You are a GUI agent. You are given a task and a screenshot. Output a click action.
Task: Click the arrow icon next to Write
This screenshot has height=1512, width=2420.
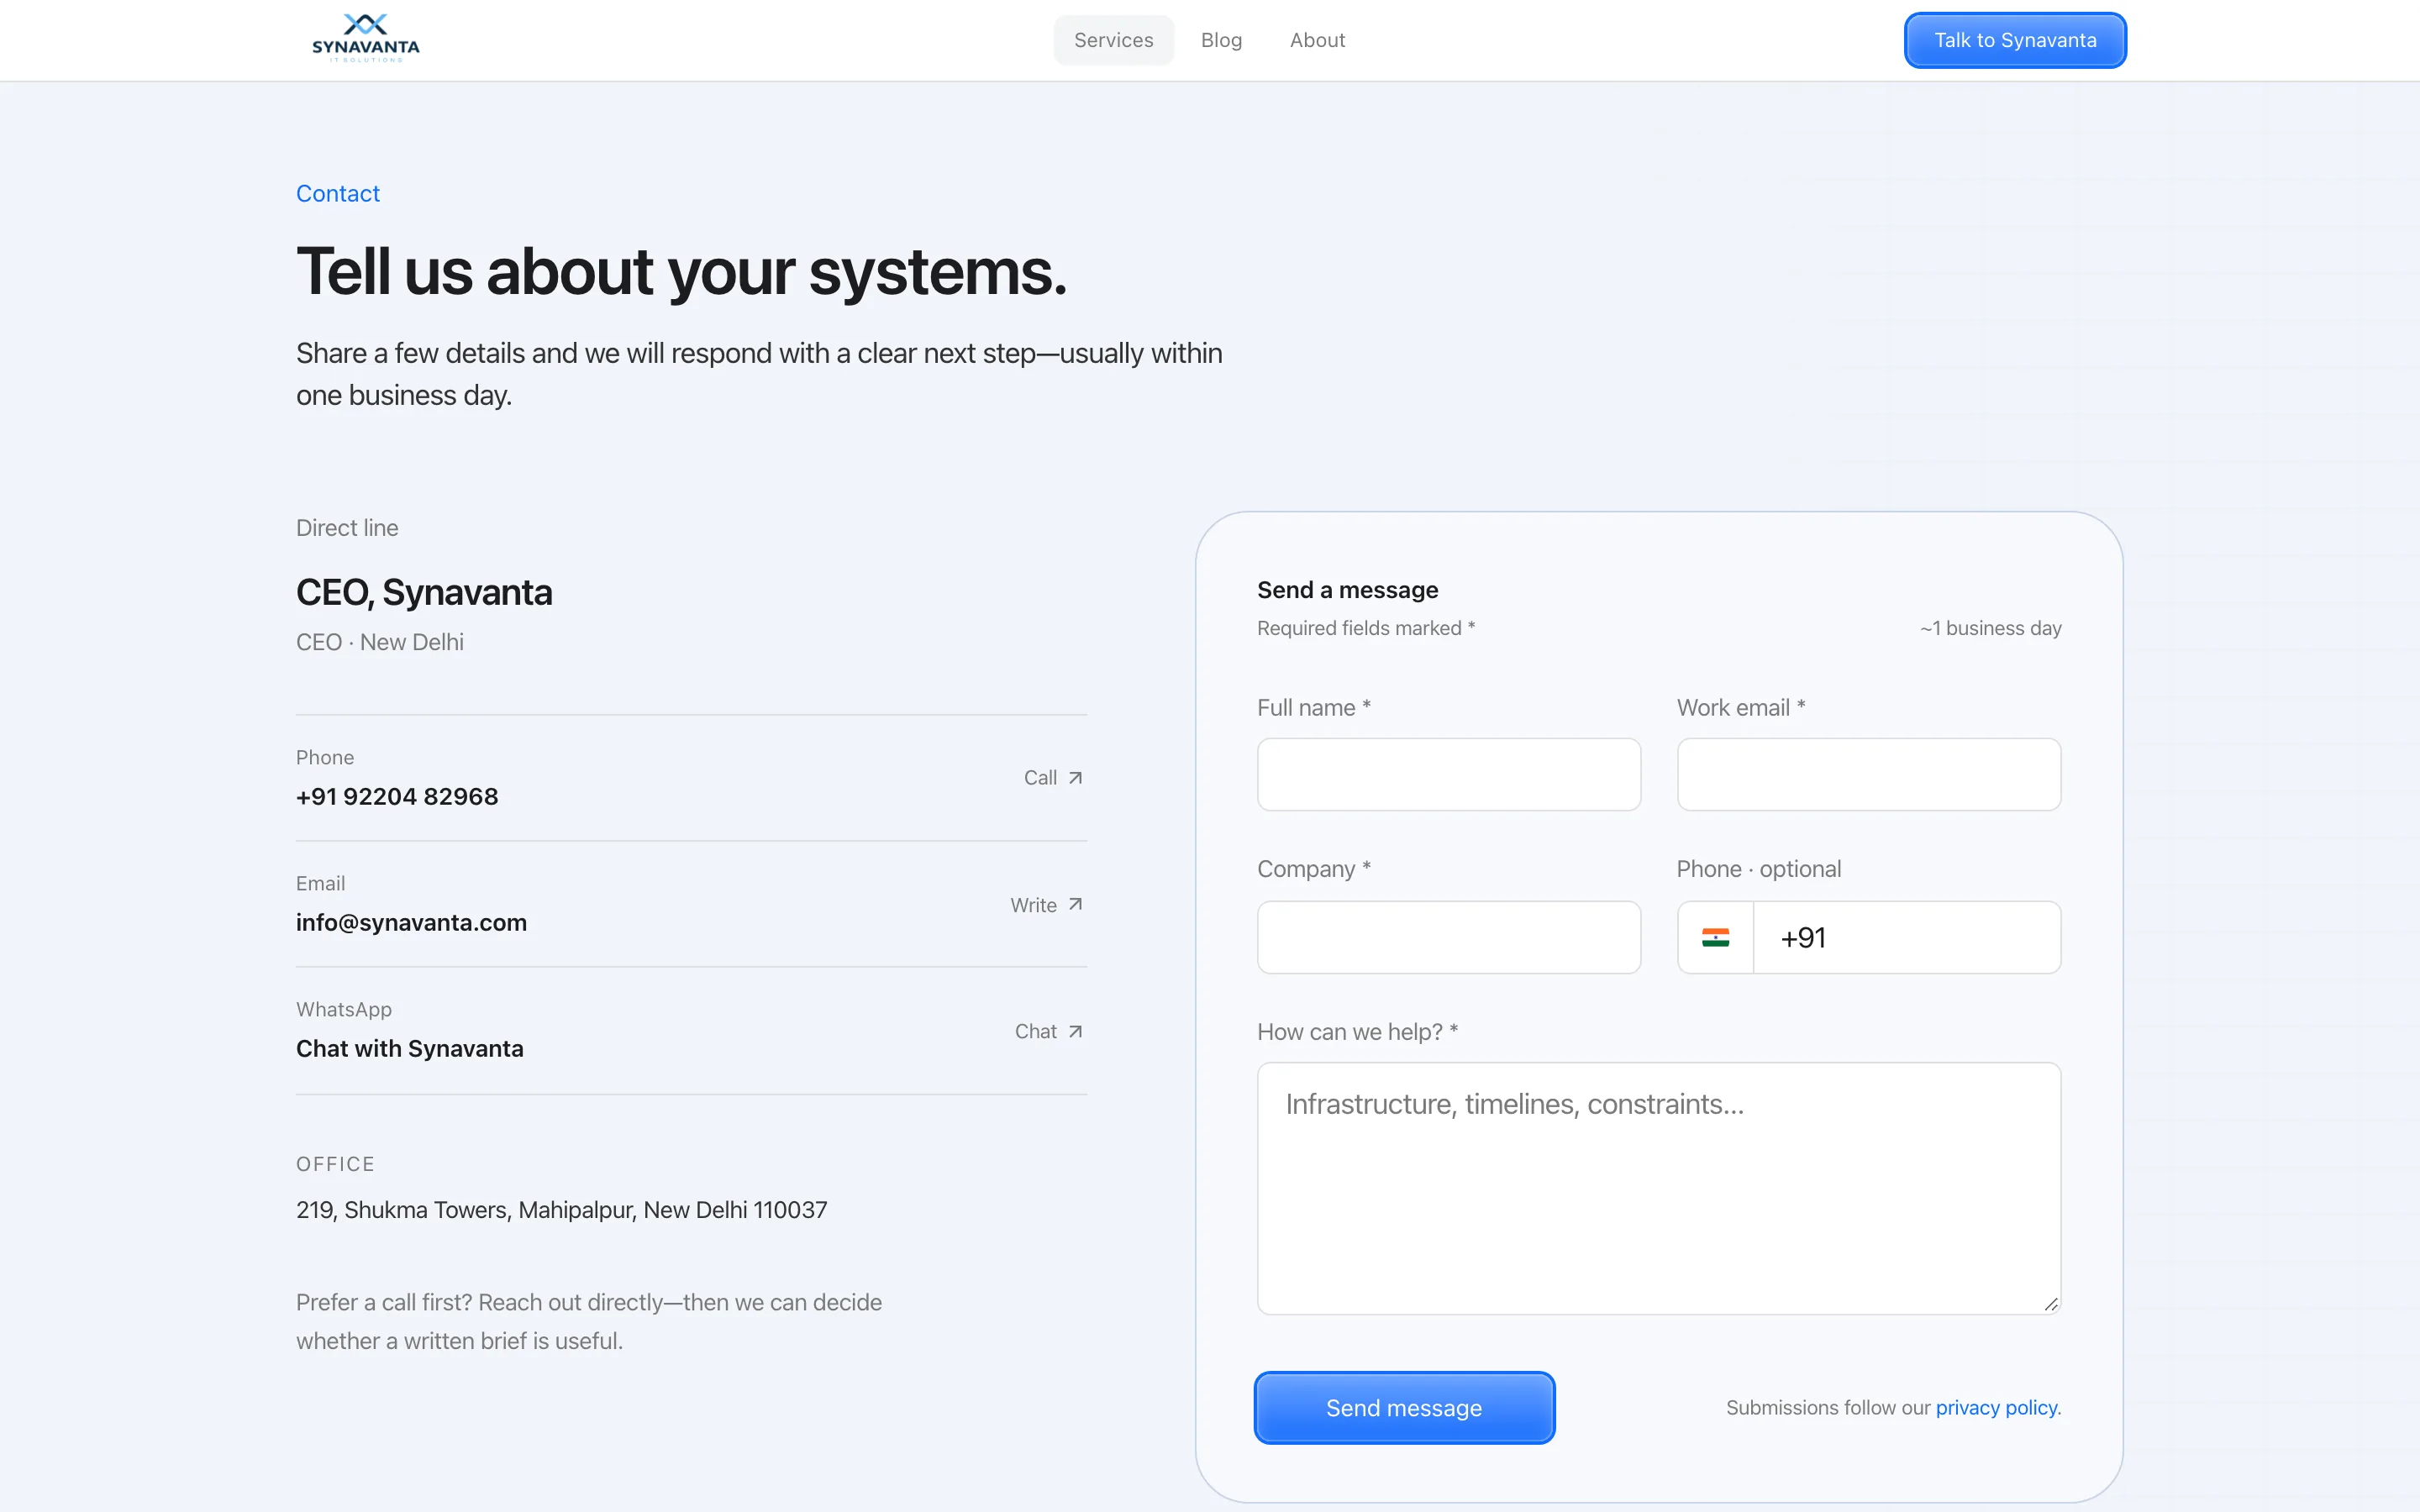click(1075, 904)
